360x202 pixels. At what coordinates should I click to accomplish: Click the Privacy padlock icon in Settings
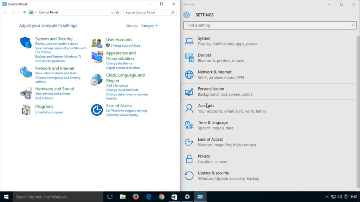tap(189, 159)
